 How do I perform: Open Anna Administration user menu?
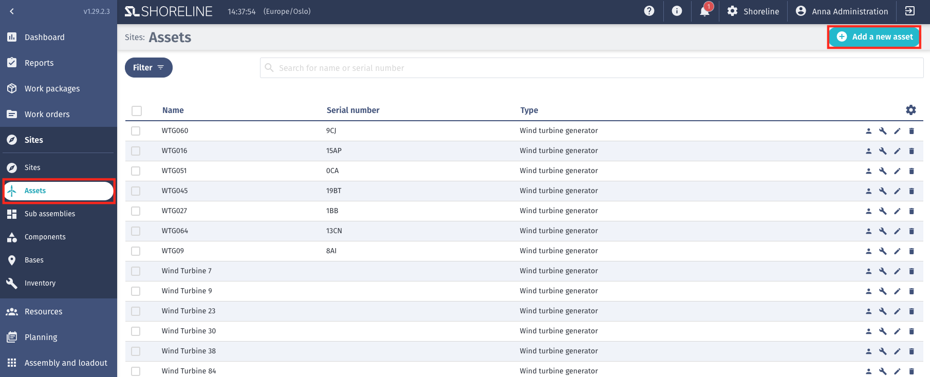pos(842,11)
